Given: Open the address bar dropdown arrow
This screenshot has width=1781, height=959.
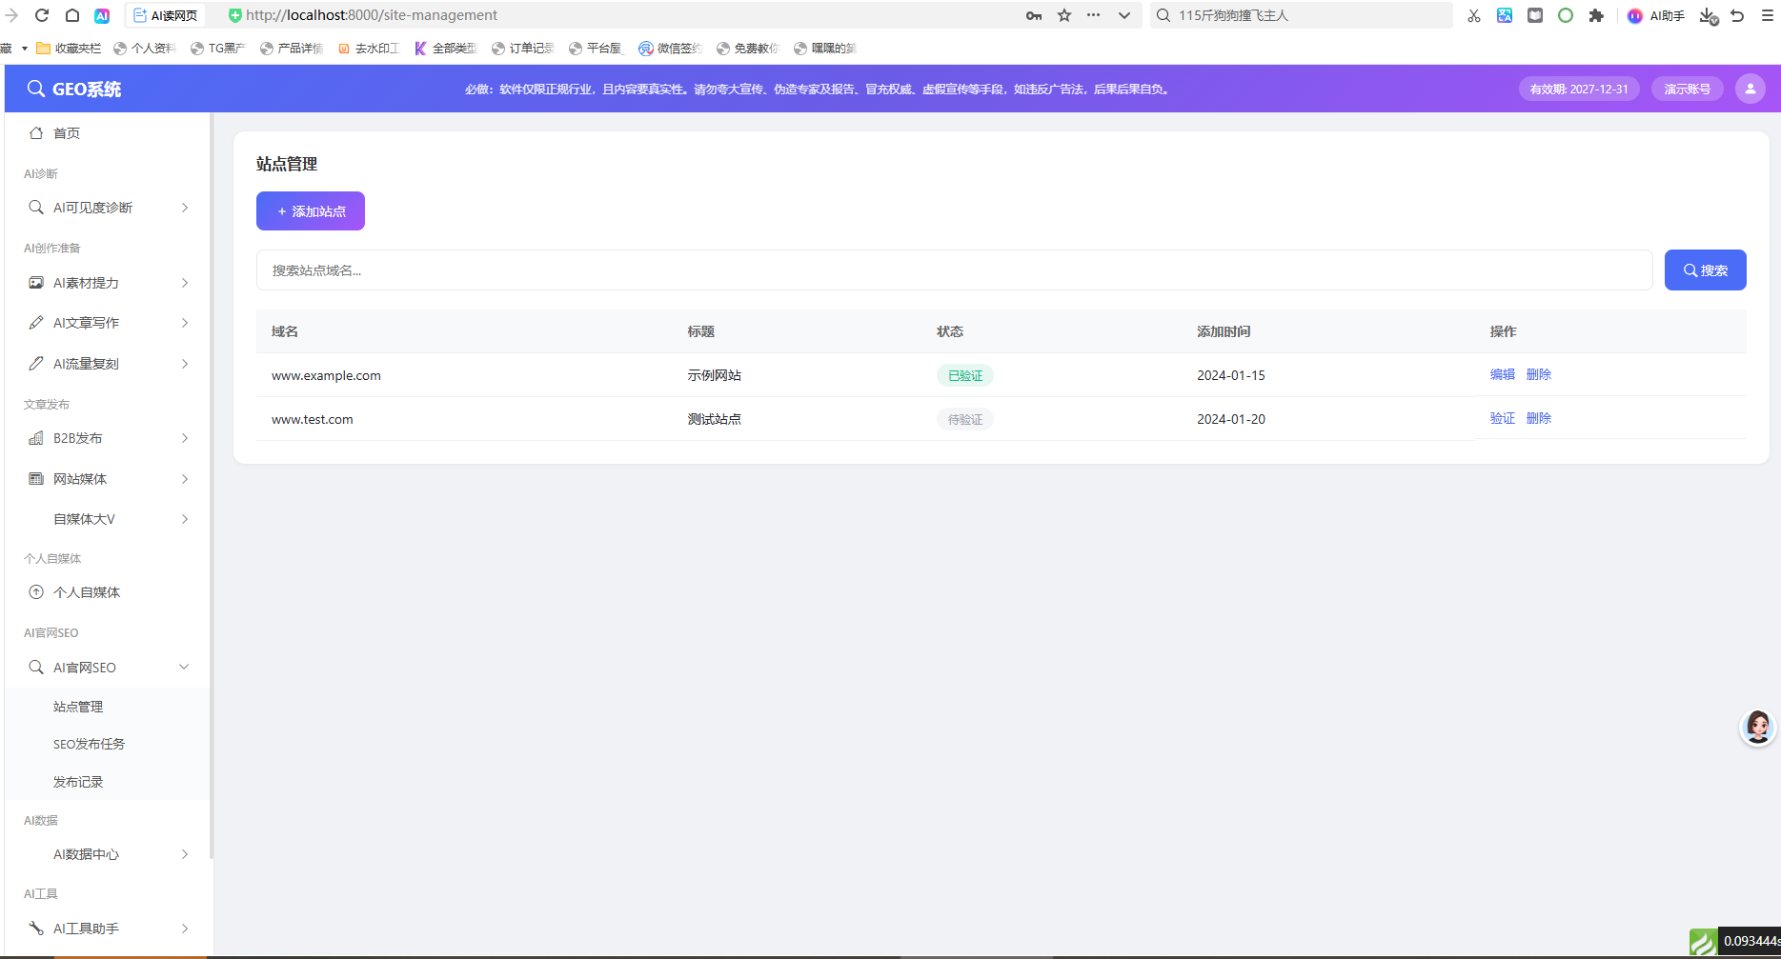Looking at the screenshot, I should click(1124, 15).
